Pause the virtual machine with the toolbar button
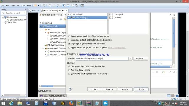The height and width of the screenshot is (106, 189). [x=35, y=6]
